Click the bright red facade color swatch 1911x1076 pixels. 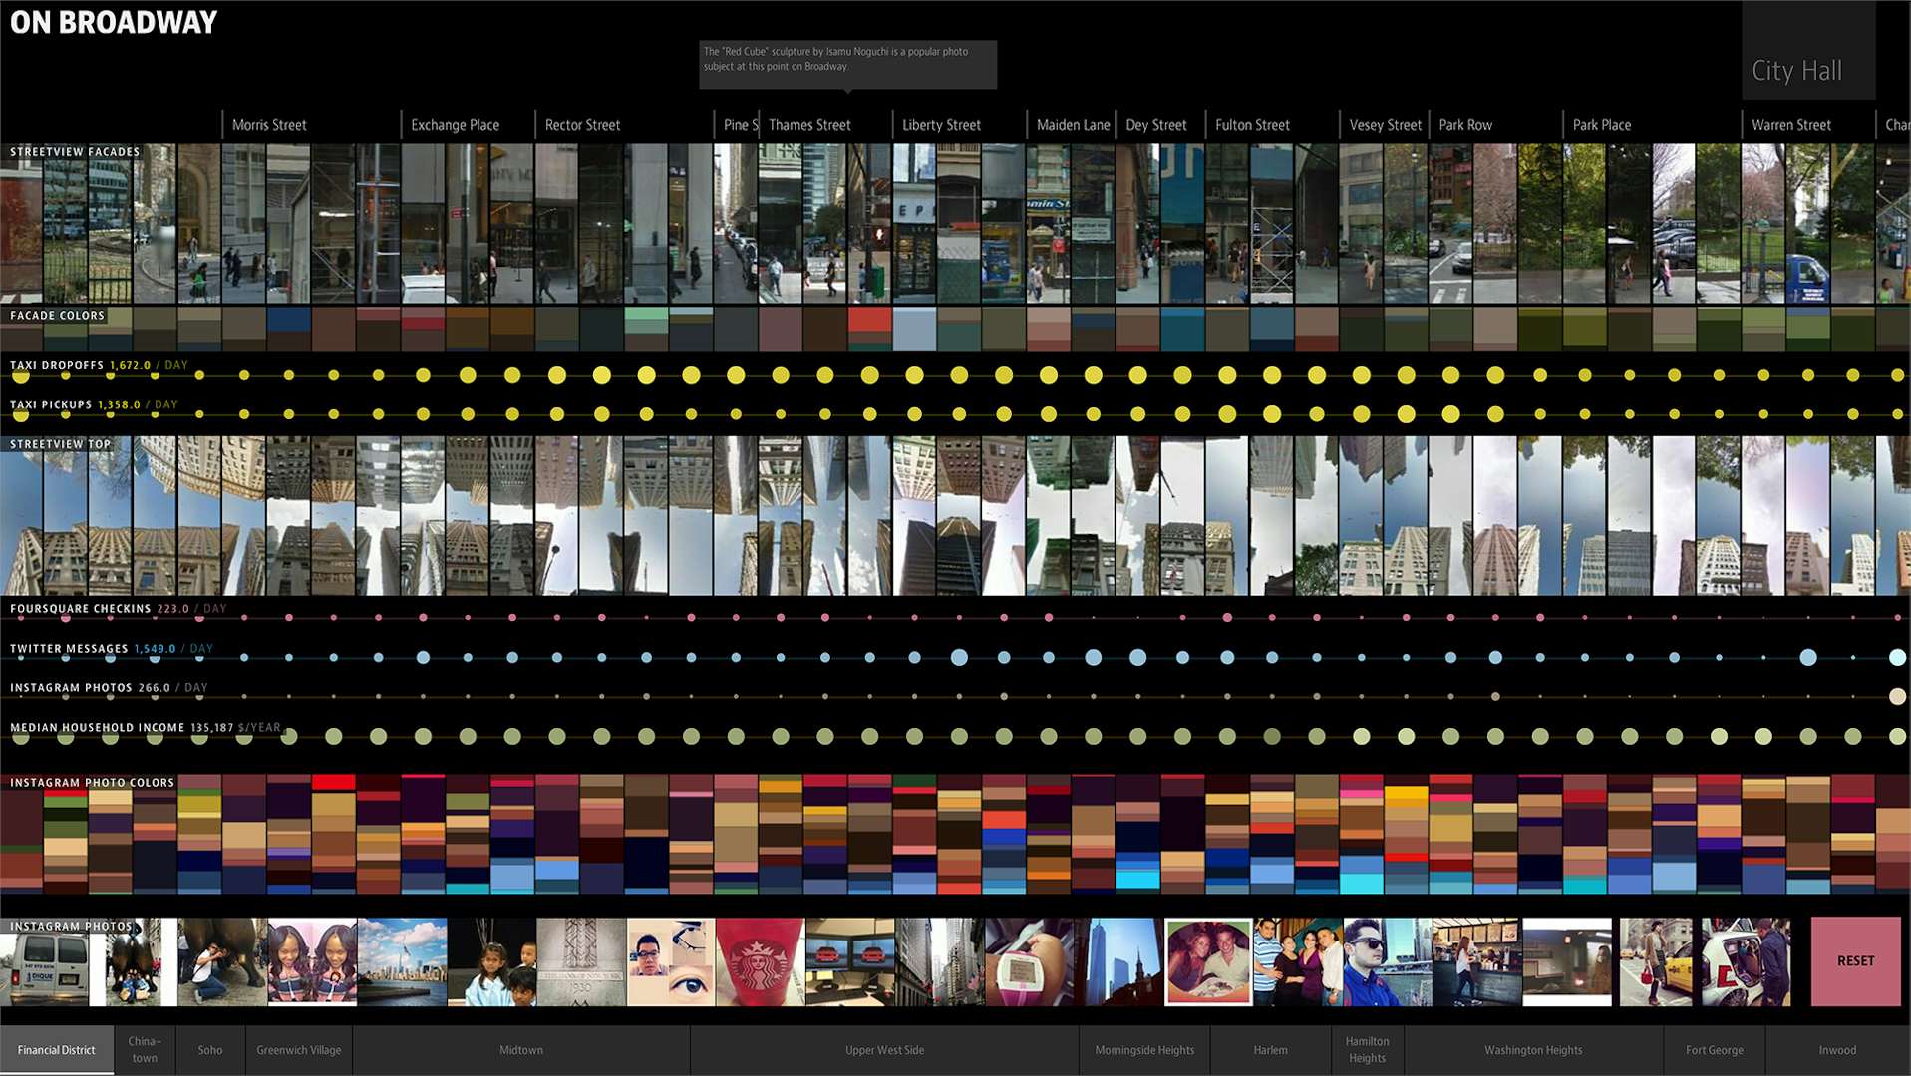coord(869,321)
